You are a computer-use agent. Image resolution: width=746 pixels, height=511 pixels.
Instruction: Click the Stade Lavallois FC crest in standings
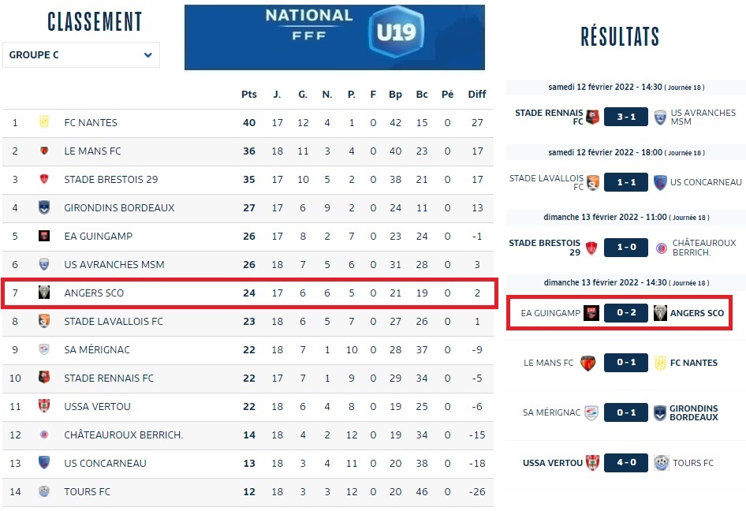tap(44, 321)
